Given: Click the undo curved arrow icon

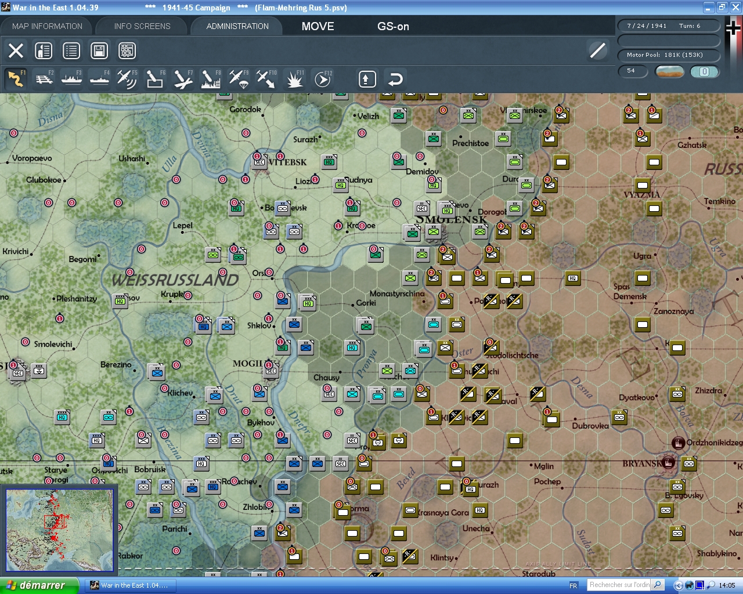Looking at the screenshot, I should [x=395, y=79].
